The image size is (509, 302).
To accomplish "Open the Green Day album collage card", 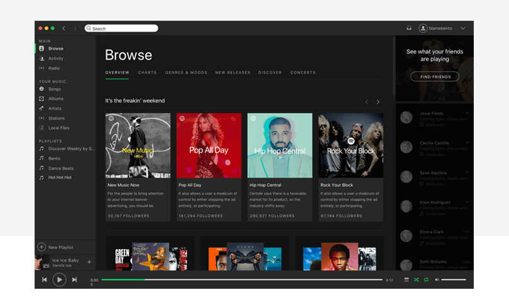I will pyautogui.click(x=150, y=254).
